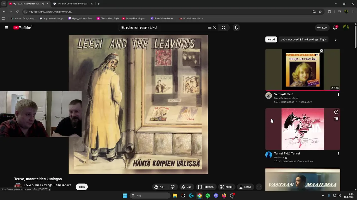
Task: Open Watch Latest Movie... bookmark
Action: click(x=192, y=19)
